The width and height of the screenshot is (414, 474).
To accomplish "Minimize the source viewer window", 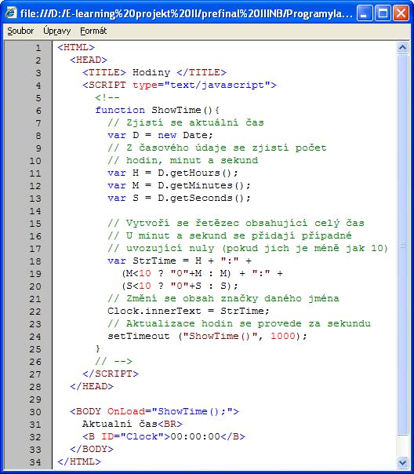I will tap(365, 13).
